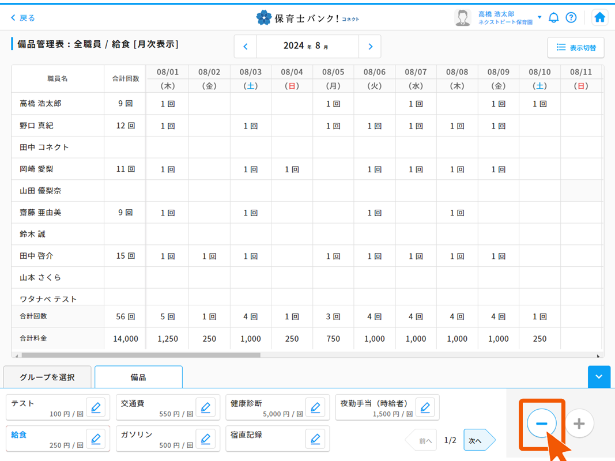Edit 夜勤手当（時給者）using its pencil icon

coord(425,407)
